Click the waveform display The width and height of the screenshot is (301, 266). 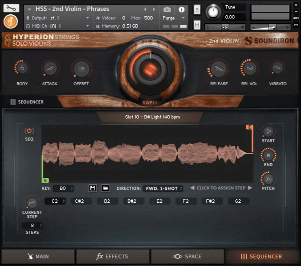[x=148, y=153]
